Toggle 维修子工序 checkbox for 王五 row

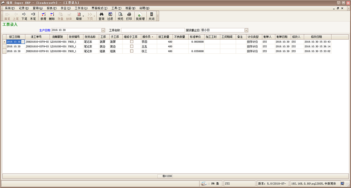[132, 46]
